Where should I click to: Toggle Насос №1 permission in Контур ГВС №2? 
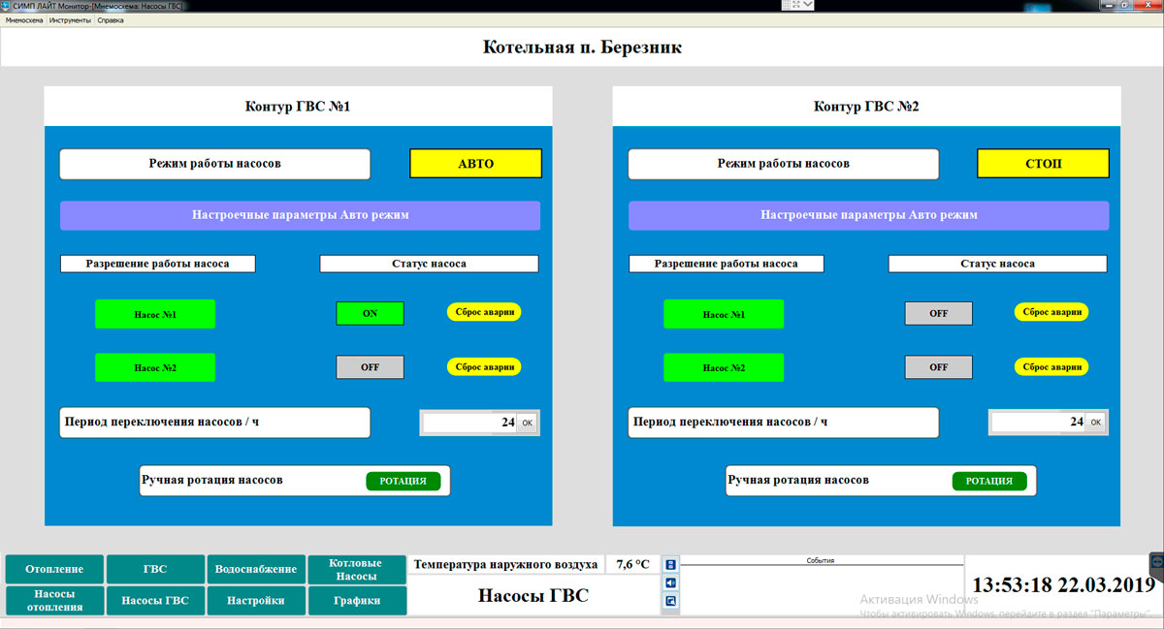point(724,314)
